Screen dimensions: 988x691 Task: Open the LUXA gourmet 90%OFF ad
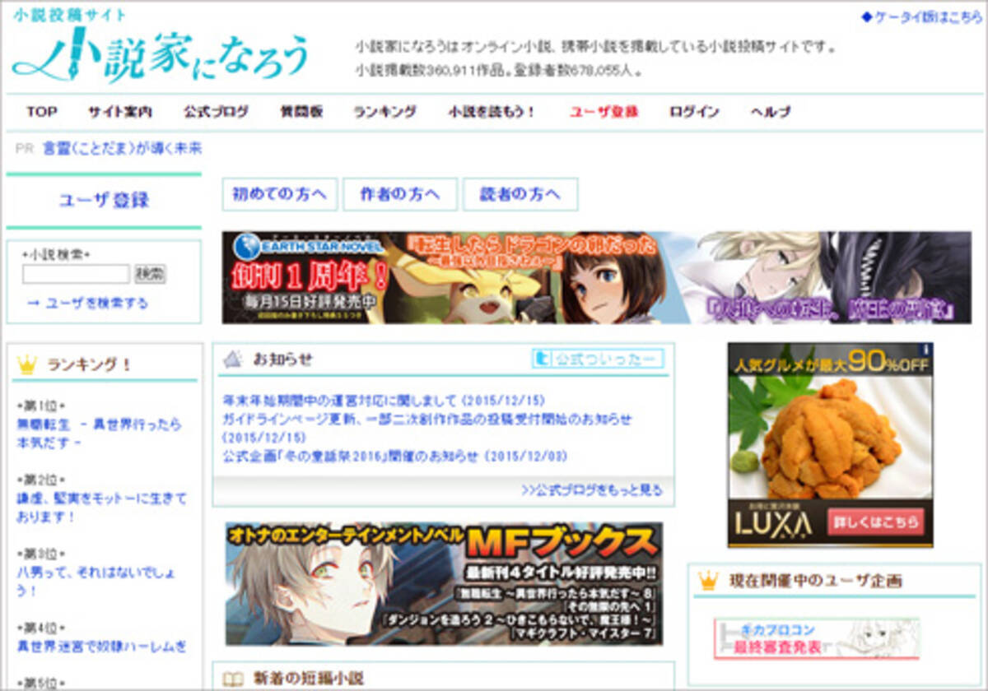[x=830, y=445]
